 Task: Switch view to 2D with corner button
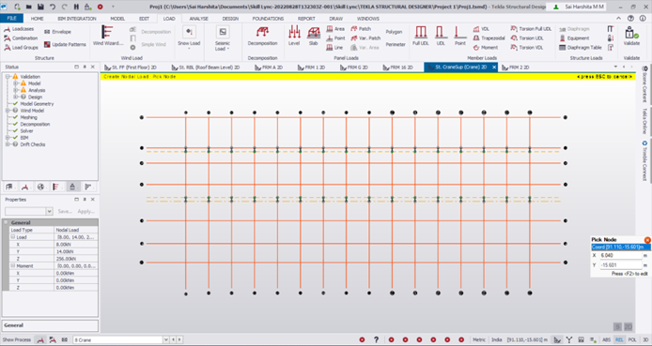point(629,327)
